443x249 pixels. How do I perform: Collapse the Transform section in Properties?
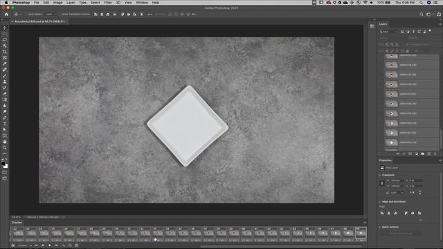point(380,175)
